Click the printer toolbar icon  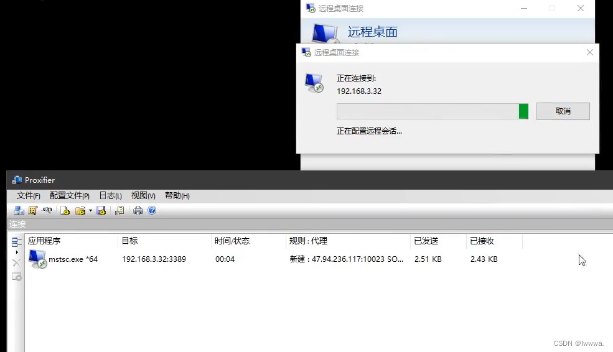point(138,211)
